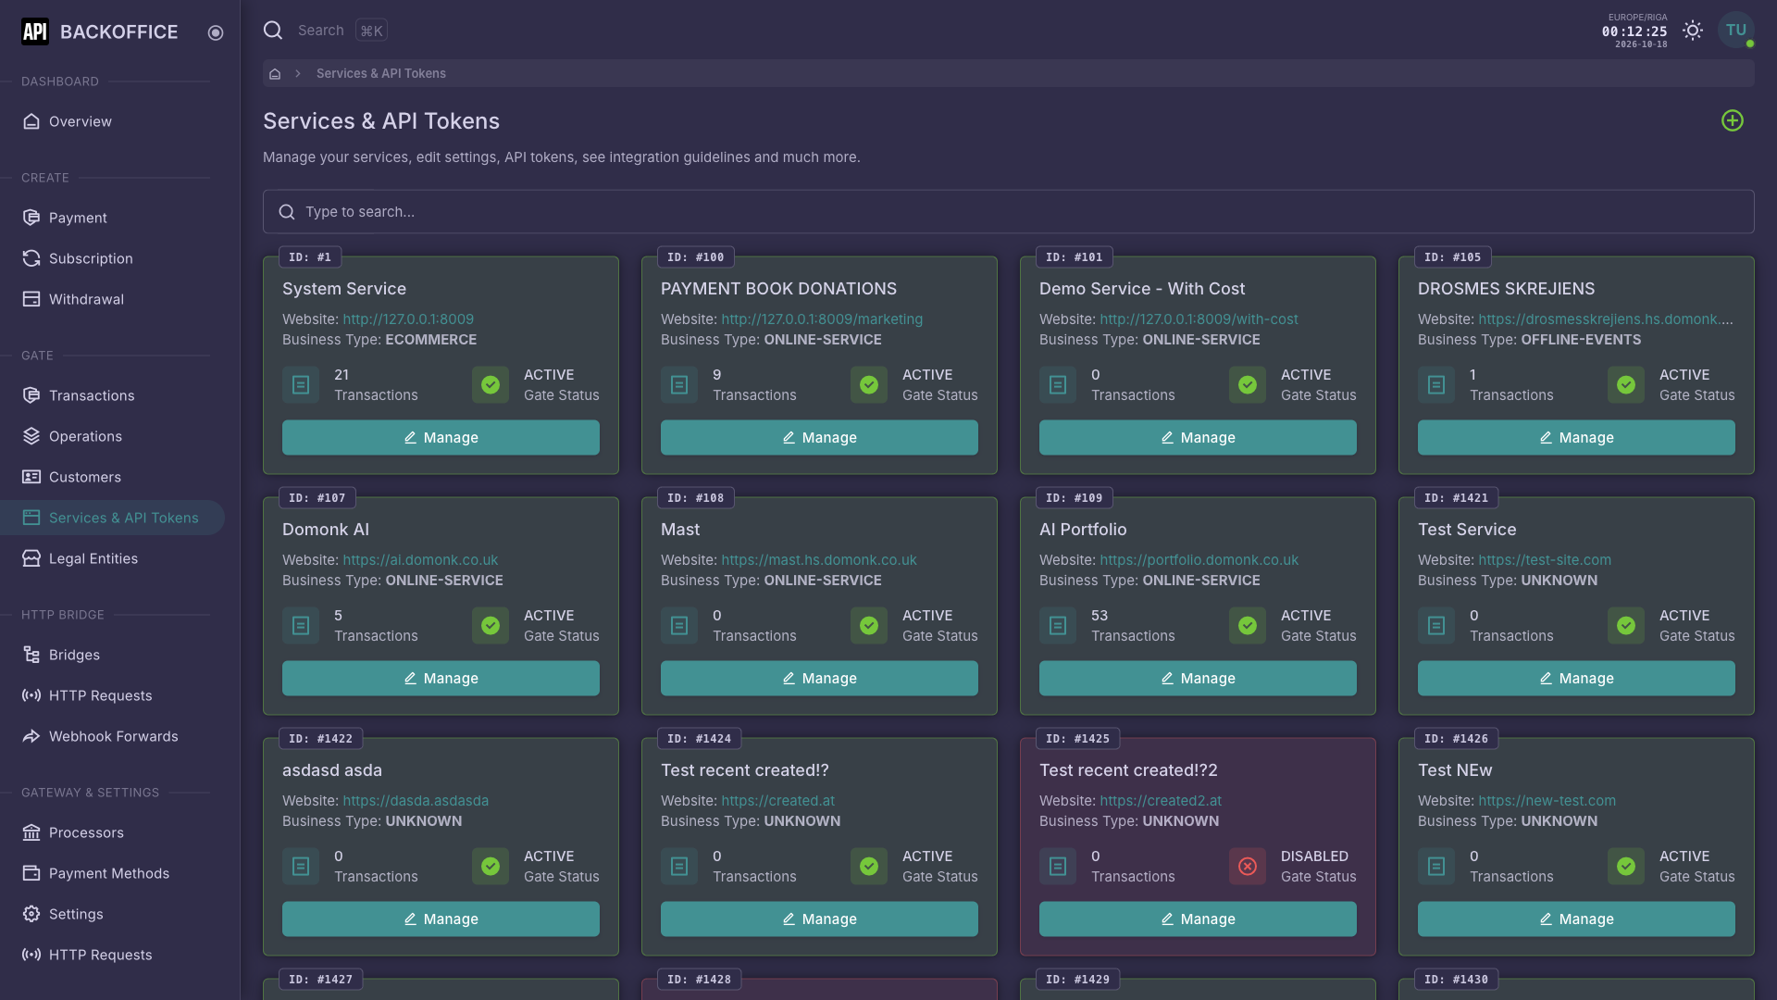Open Legal Entities
Image resolution: width=1777 pixels, height=1000 pixels.
112,558
